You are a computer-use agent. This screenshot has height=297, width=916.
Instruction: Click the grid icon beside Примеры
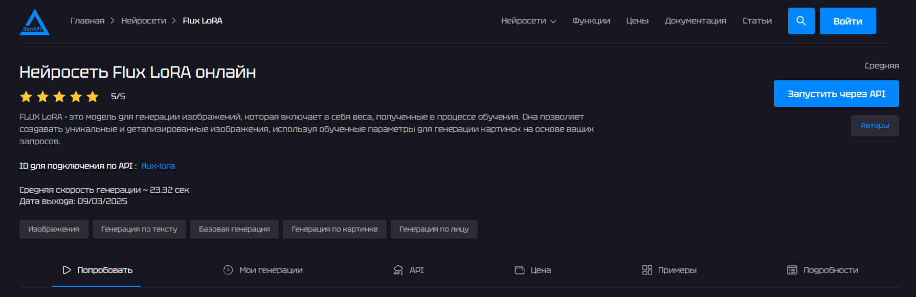[647, 270]
